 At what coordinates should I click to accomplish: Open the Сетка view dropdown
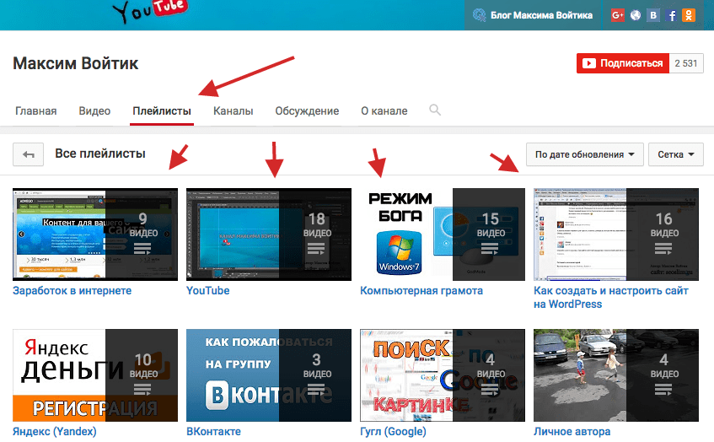coord(679,154)
